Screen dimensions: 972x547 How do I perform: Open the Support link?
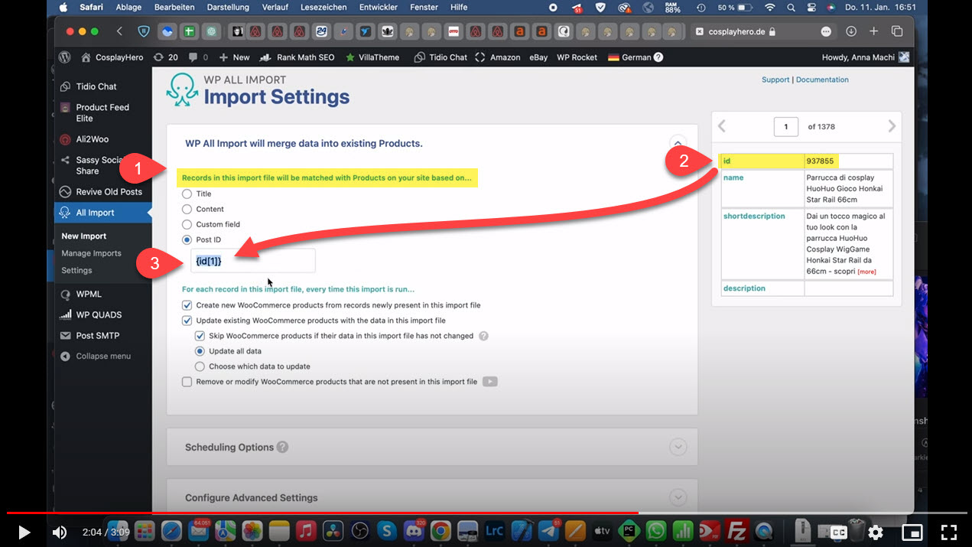tap(775, 80)
